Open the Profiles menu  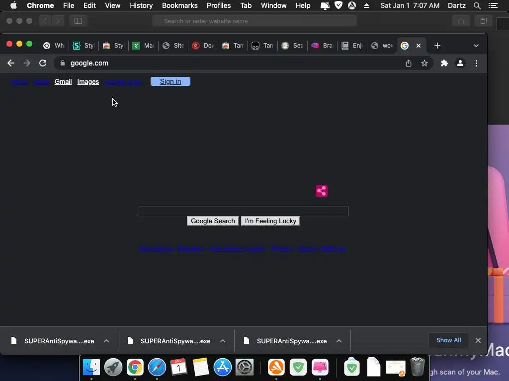(x=219, y=5)
